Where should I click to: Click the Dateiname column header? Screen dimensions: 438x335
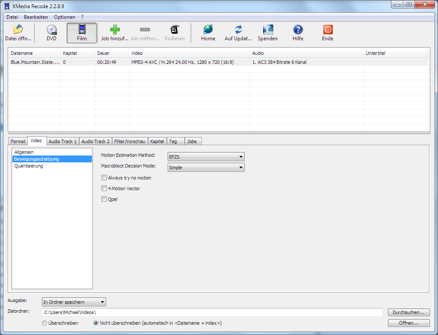(34, 53)
